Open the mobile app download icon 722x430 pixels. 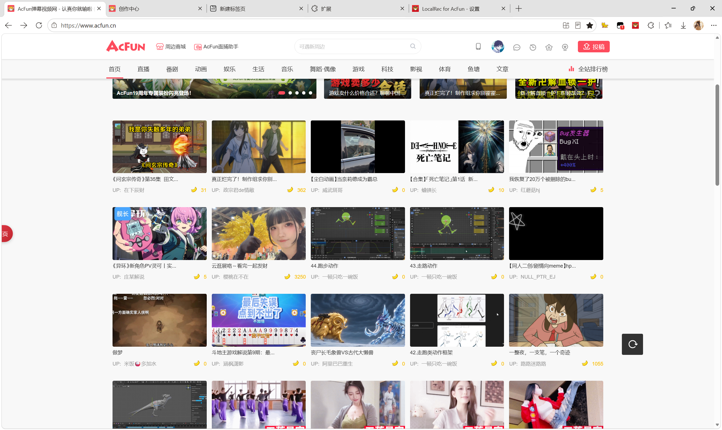(478, 47)
